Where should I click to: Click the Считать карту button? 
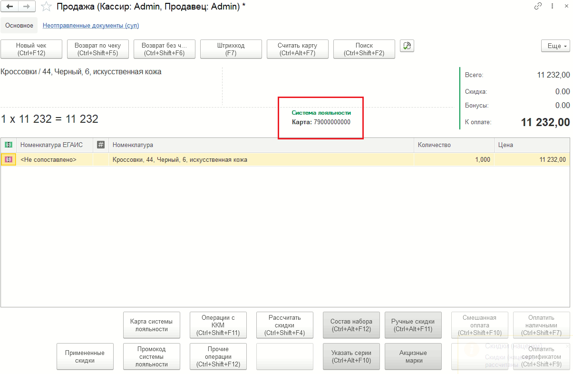tap(297, 49)
